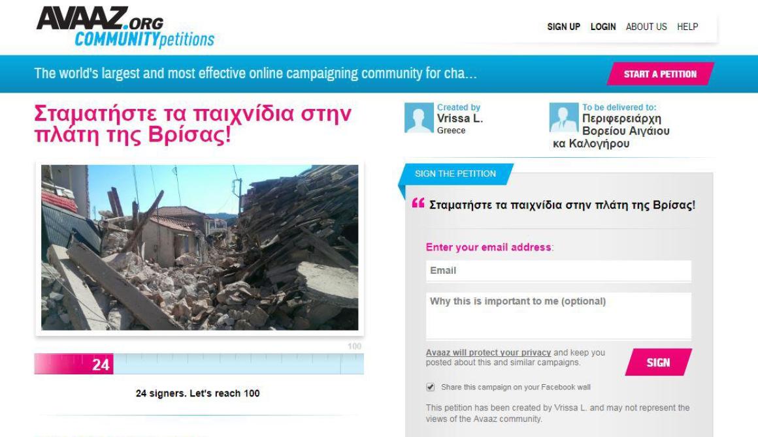
Task: Focus the Email input field
Action: click(558, 271)
